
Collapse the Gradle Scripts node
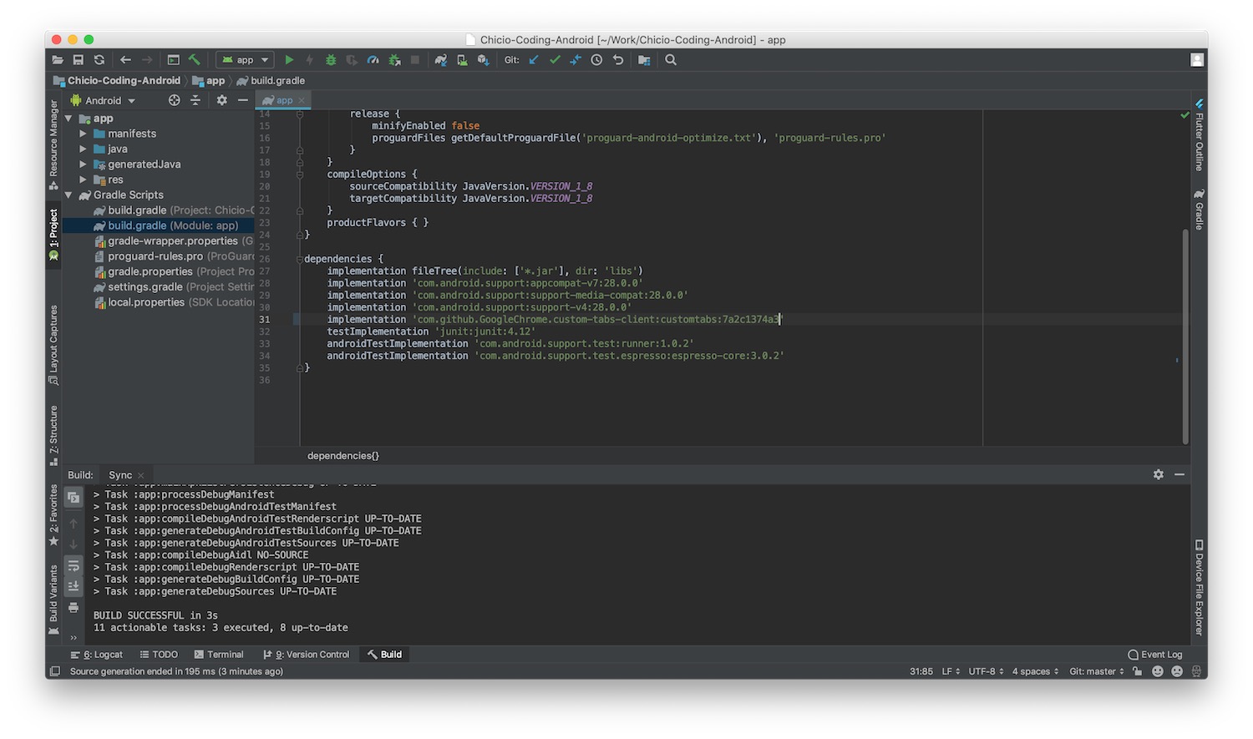[68, 195]
